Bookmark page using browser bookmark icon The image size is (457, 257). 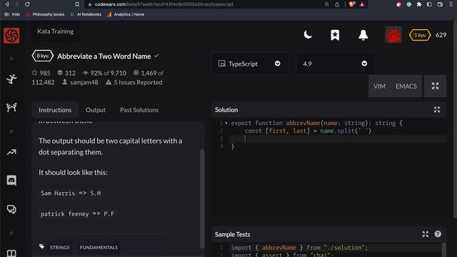77,4
